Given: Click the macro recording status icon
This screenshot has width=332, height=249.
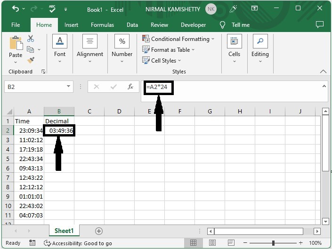Looking at the screenshot, I should coord(32,243).
